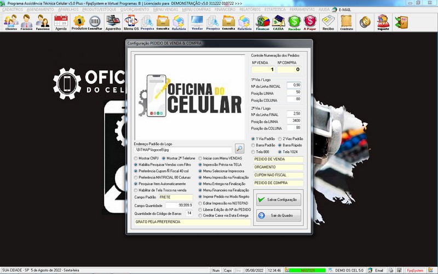
Task: Click the FpqSystem status bar entry
Action: coord(416,270)
